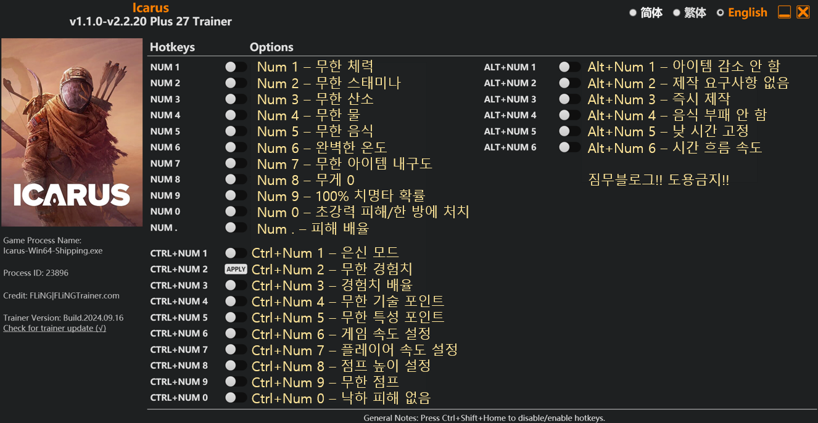Enable Num 4 무한 물 switch
The height and width of the screenshot is (423, 818).
tap(236, 115)
